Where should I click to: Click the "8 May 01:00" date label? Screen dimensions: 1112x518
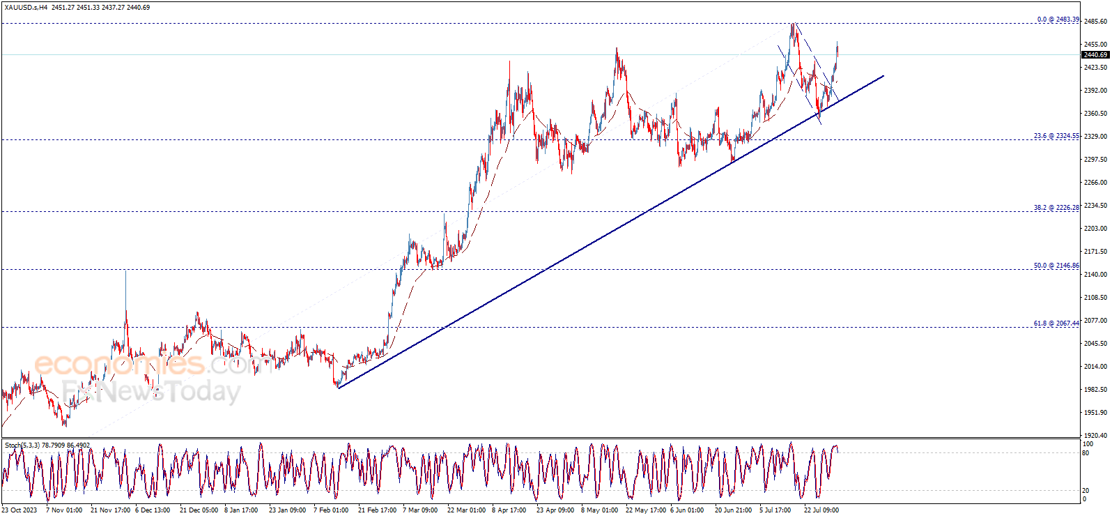tap(599, 510)
